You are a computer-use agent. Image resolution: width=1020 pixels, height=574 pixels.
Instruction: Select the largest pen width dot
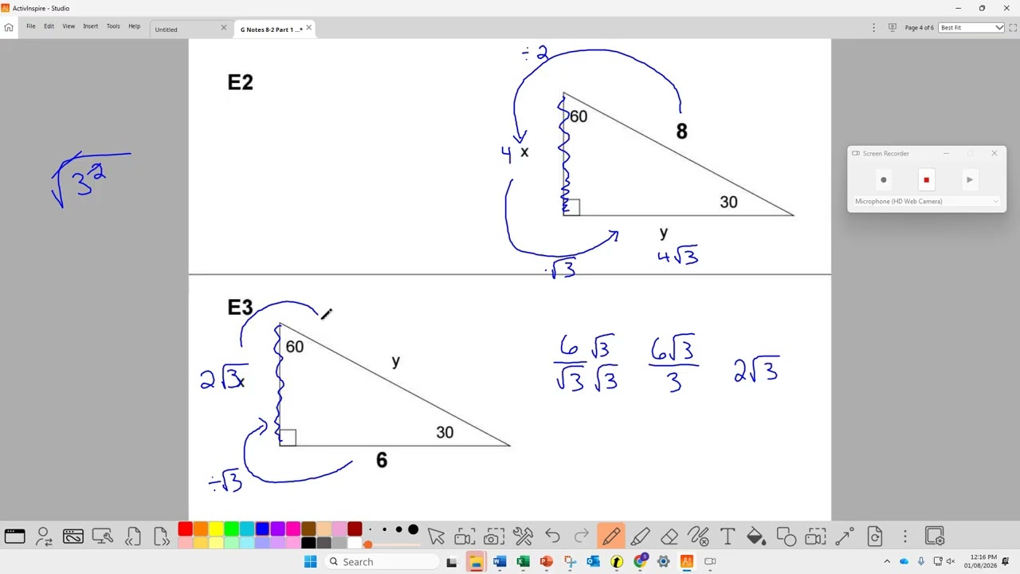pos(413,530)
